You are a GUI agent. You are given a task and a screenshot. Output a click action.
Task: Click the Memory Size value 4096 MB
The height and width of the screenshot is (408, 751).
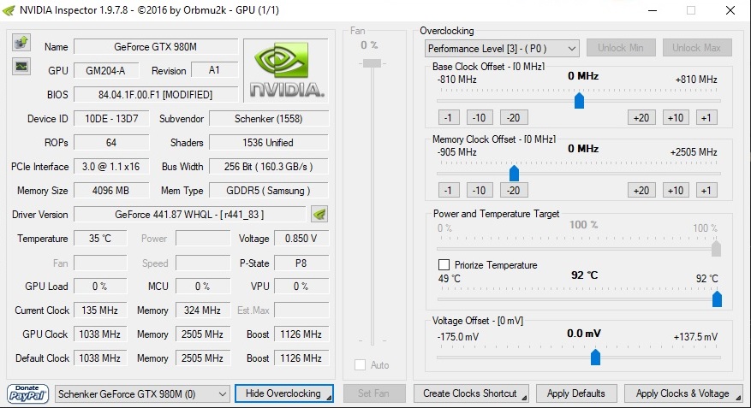111,191
